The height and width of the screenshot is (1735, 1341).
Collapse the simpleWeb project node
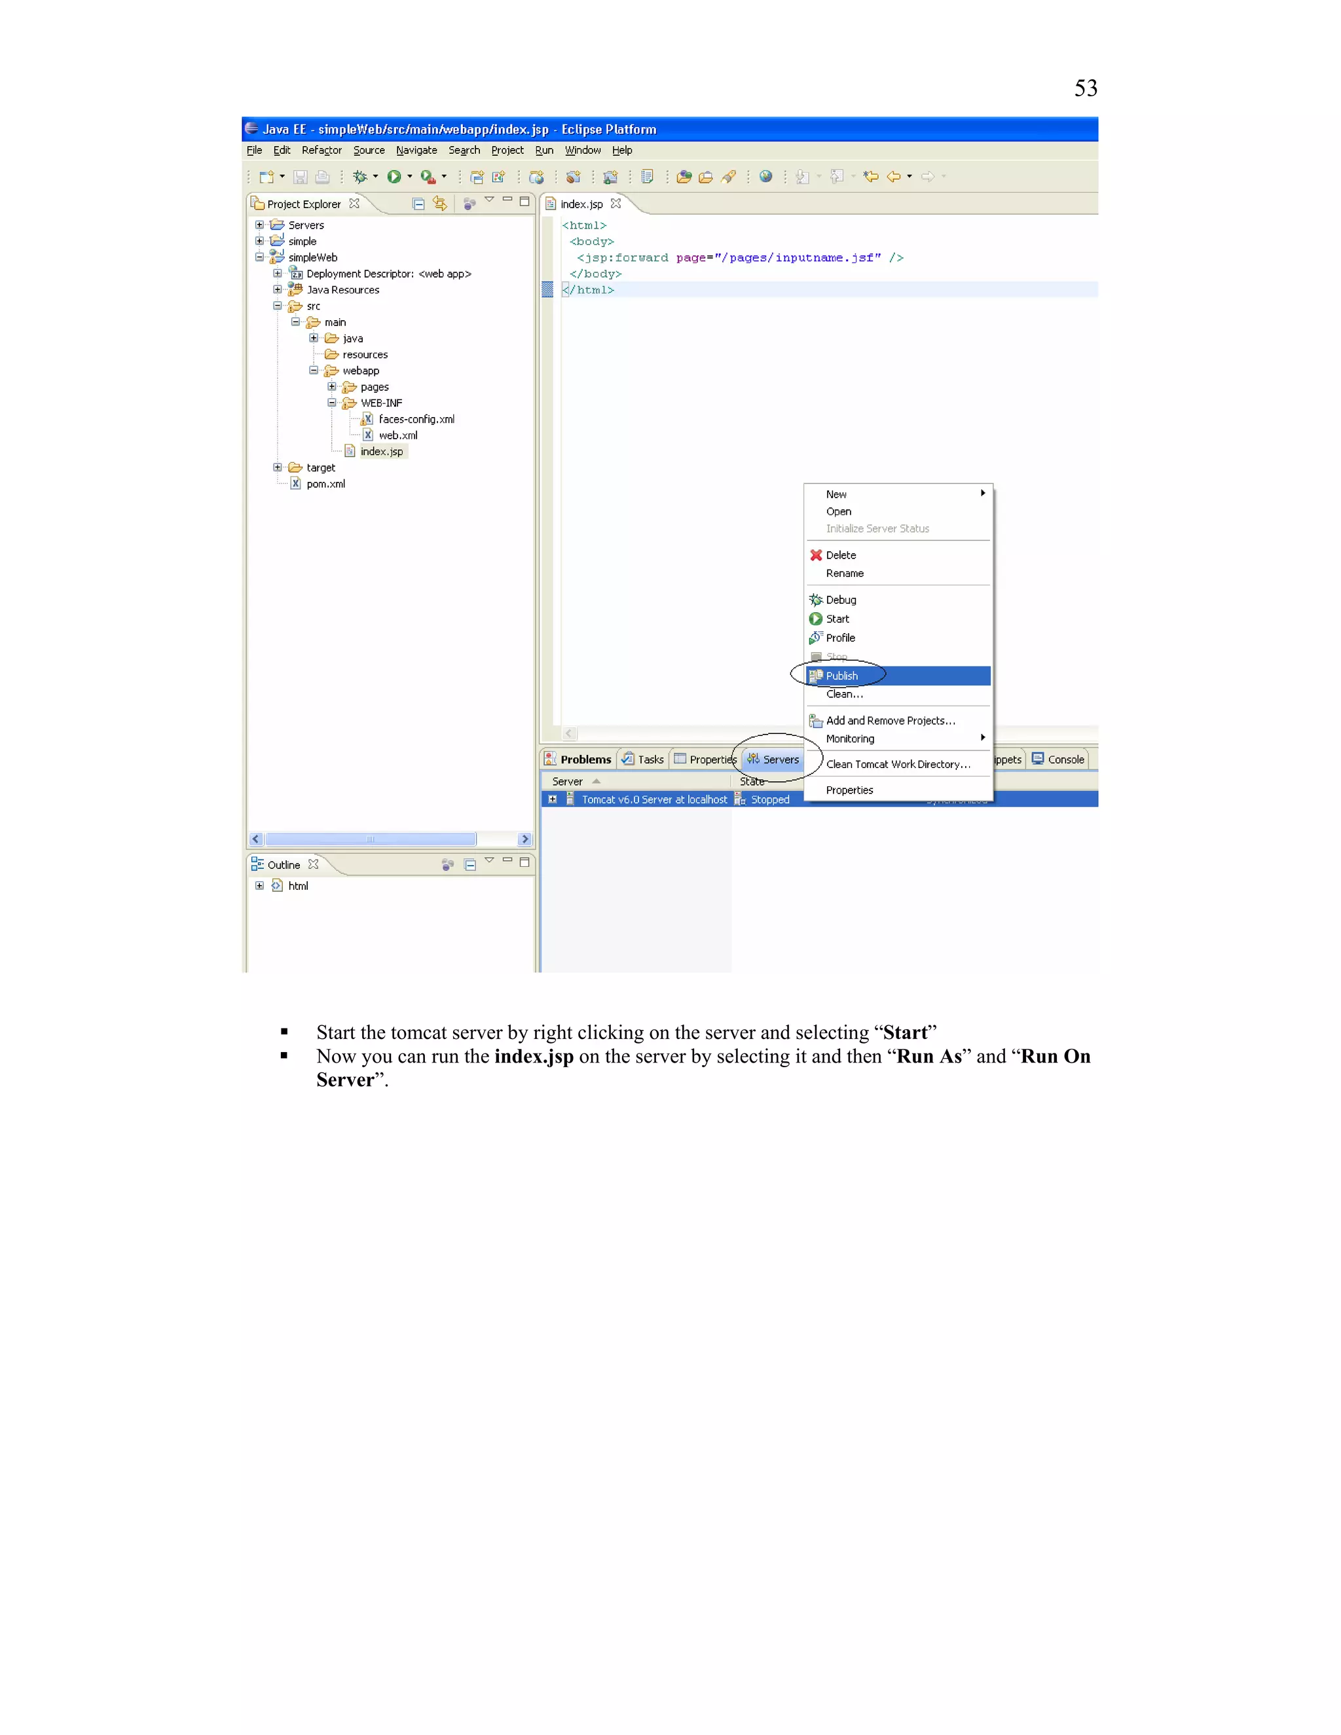click(x=259, y=257)
